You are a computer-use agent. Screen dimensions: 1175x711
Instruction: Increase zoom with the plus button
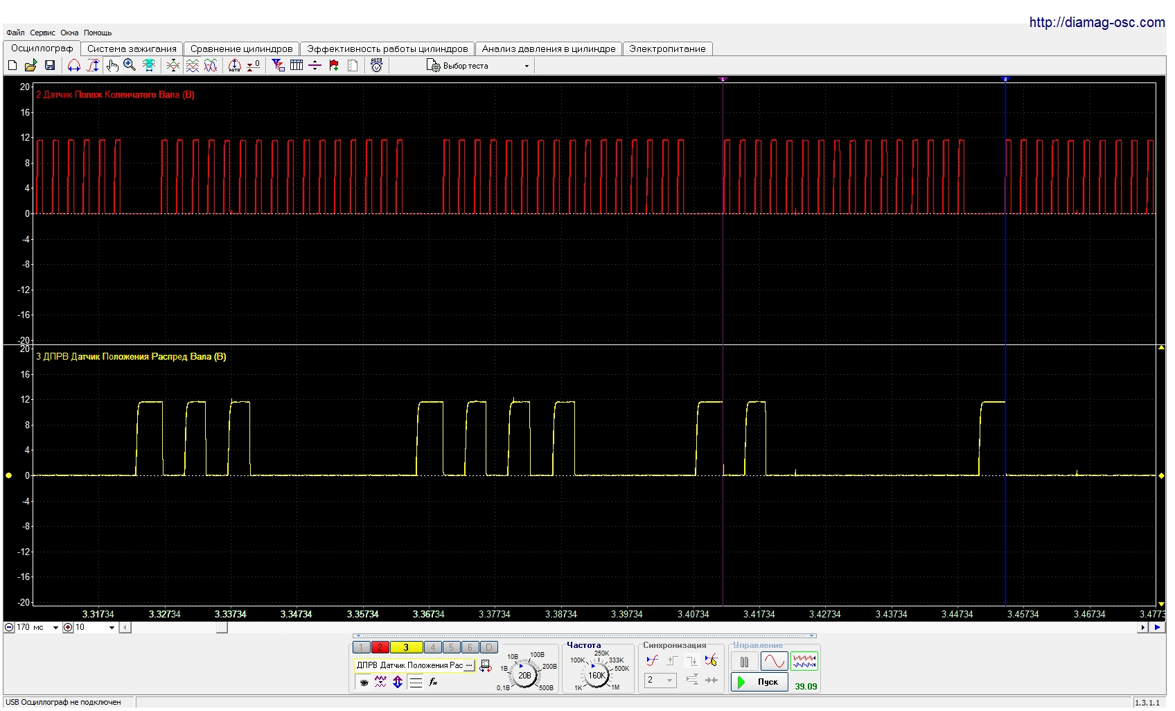[x=68, y=628]
